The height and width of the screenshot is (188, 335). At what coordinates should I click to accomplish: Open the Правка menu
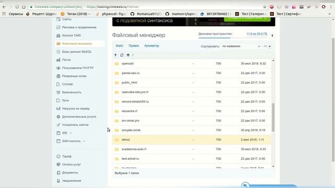(134, 45)
